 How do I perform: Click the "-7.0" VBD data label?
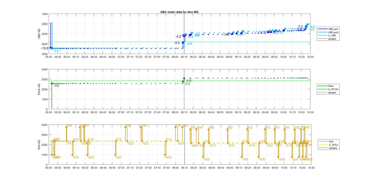(300, 27)
